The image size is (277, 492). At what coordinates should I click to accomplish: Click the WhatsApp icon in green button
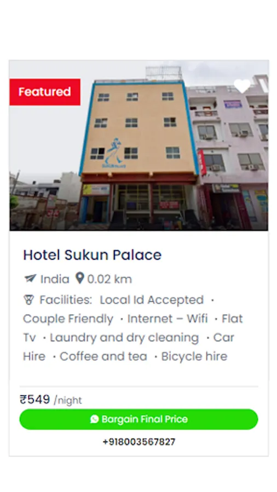coord(94,419)
